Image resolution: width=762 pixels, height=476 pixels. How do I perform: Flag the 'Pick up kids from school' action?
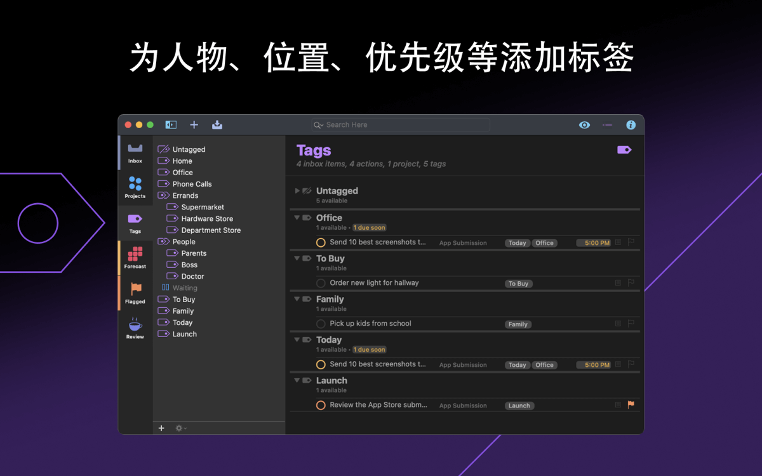tap(631, 323)
